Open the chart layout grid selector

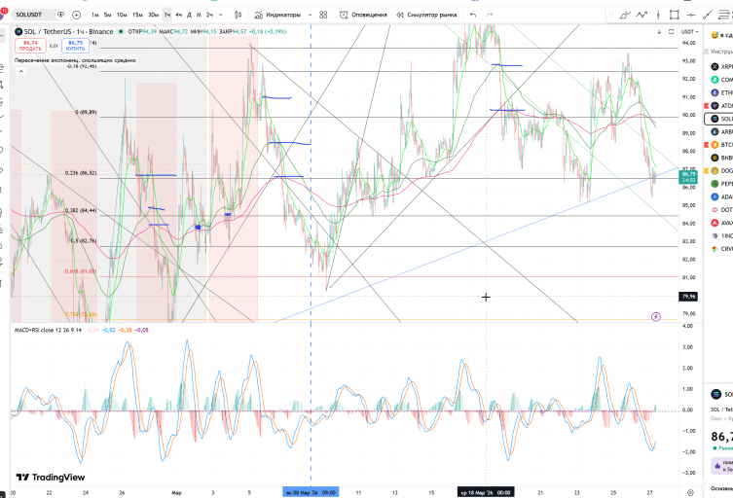(x=323, y=15)
